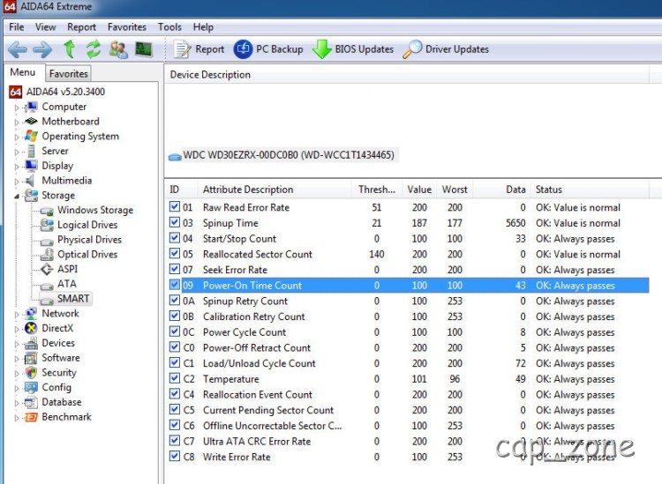Screen dimensions: 662x484
Task: Select the Benchmark orange icon
Action: point(31,417)
